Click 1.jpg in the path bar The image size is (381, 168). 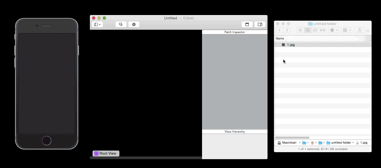tap(362, 143)
